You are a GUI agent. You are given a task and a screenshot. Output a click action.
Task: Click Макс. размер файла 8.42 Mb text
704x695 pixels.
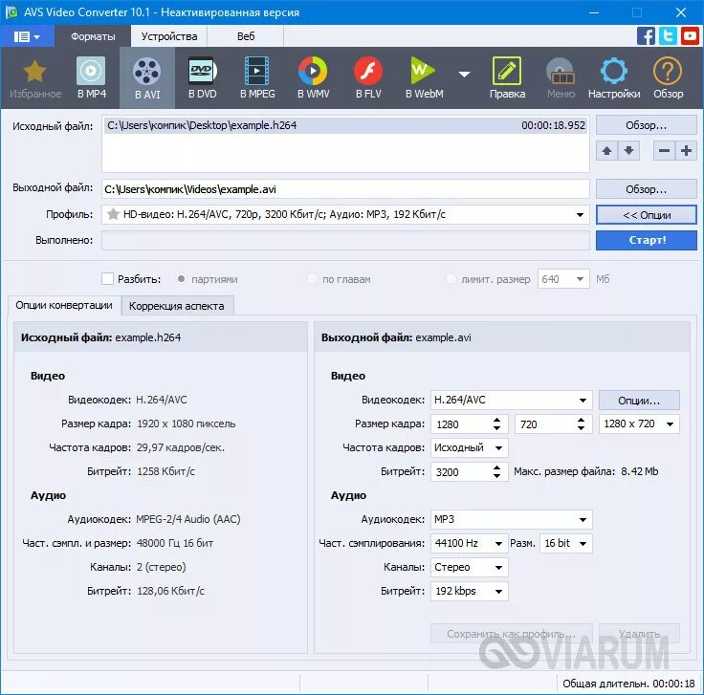point(585,471)
